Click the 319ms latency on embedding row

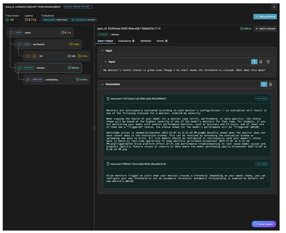coord(82,80)
